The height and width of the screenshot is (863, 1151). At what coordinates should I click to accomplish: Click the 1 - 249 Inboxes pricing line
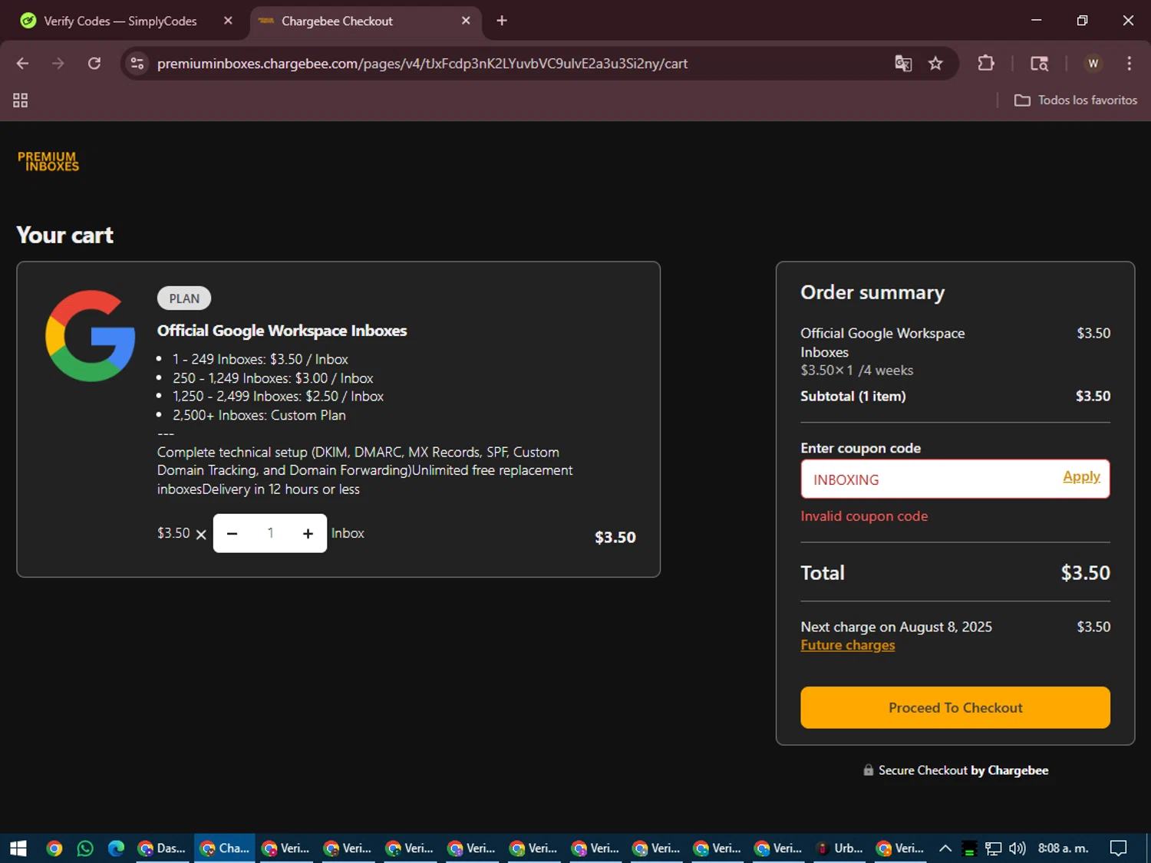260,359
